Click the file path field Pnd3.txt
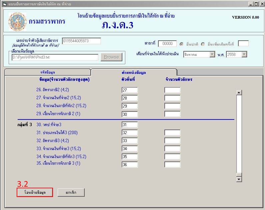Screen dimensions: 265x210 (55, 57)
